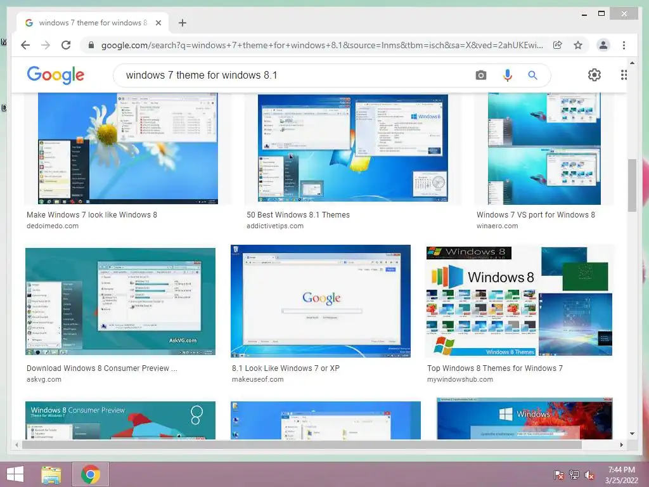The image size is (649, 487).
Task: Open the daisy wallpaper thumbnail from dedoimedo
Action: click(x=128, y=148)
